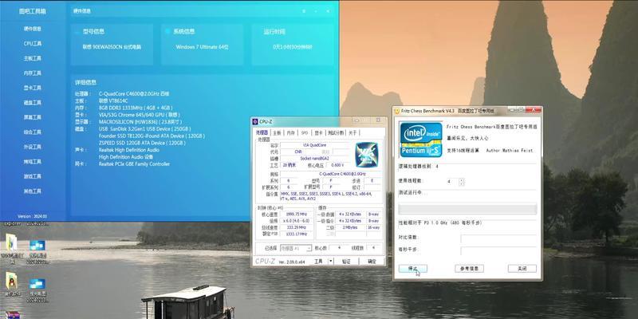This screenshot has height=319, width=638.
Task: Increase the thread count with the stepper up arrow
Action: pyautogui.click(x=462, y=179)
